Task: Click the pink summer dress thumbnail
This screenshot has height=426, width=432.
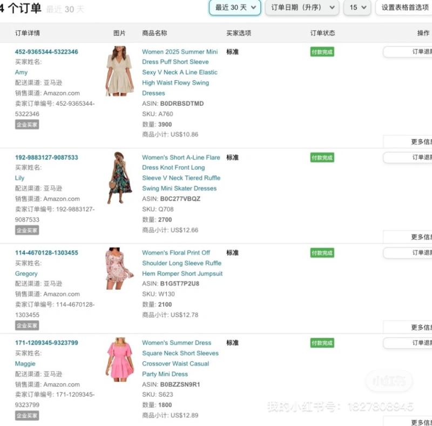Action: point(119,360)
